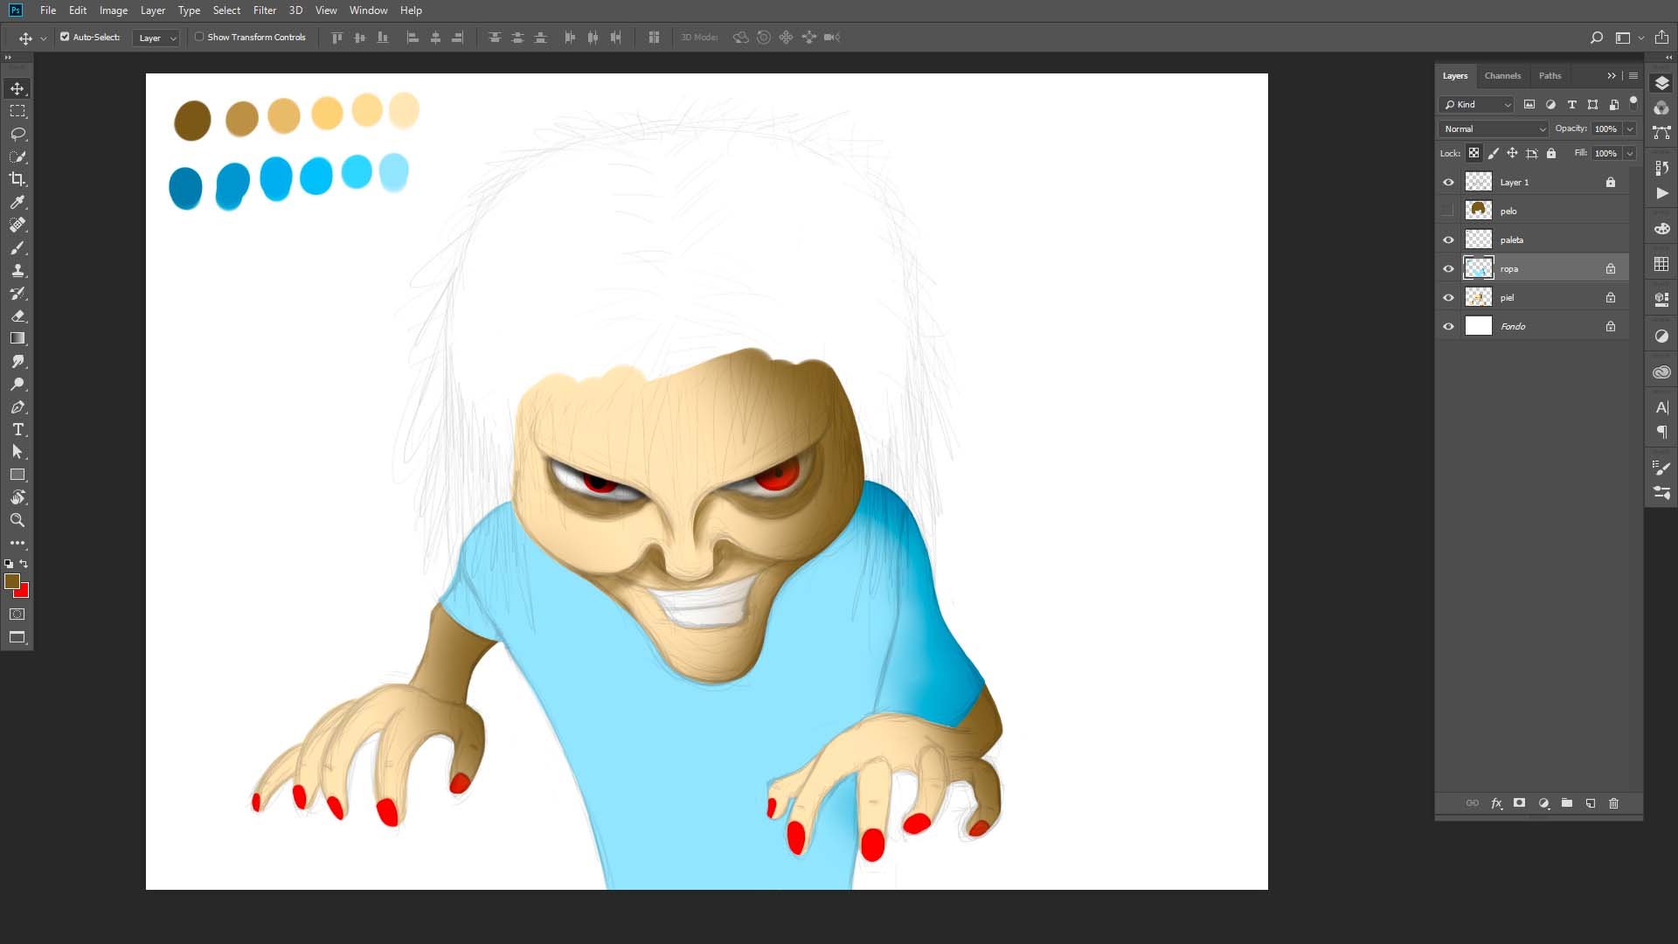Click the foreground color swatch
This screenshot has height=944, width=1678.
tap(11, 580)
